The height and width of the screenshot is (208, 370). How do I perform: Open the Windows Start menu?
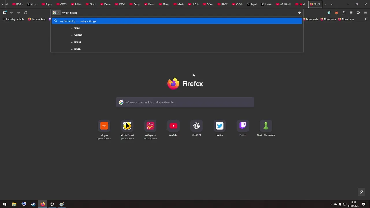click(5, 204)
